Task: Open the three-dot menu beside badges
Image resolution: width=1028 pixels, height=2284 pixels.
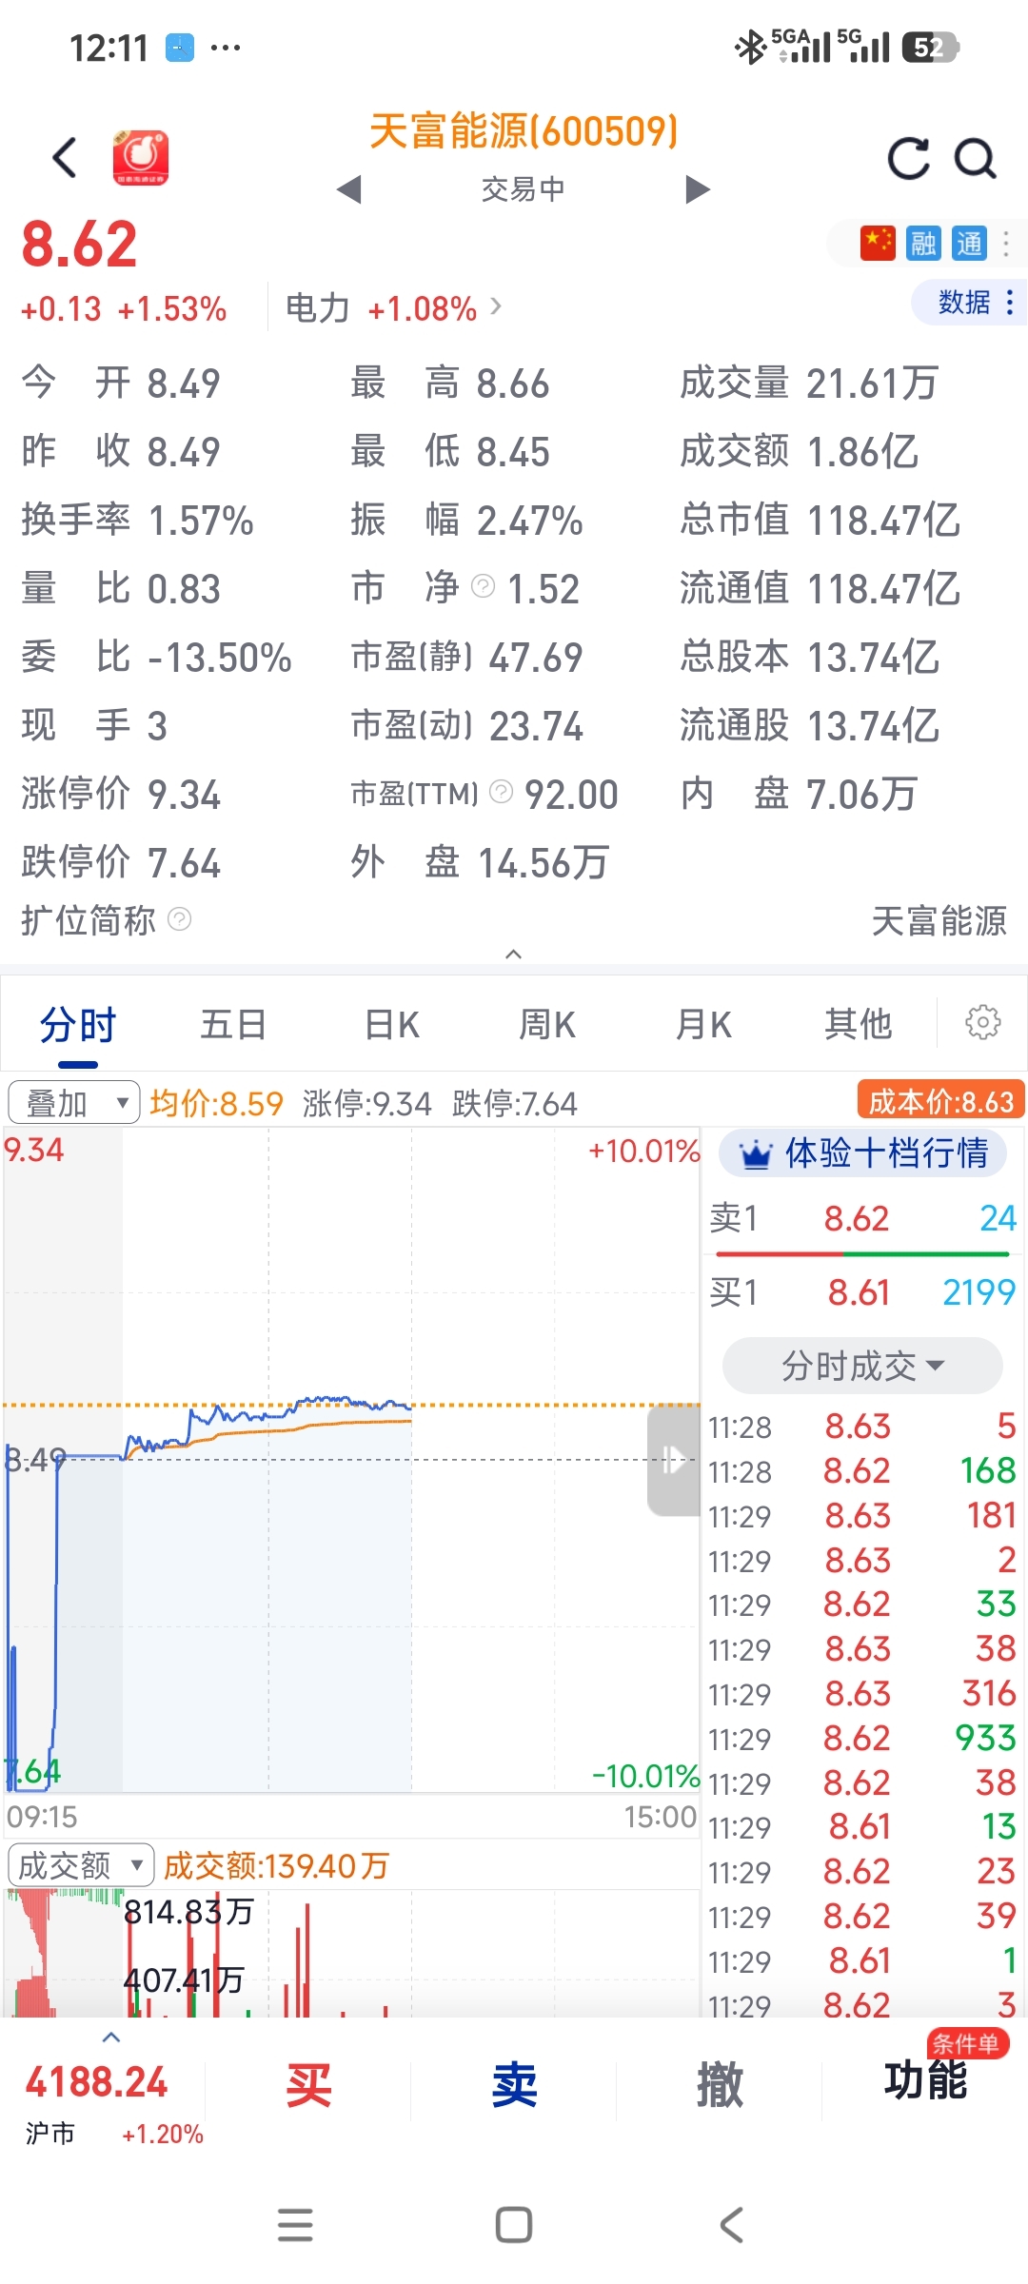Action: (1006, 244)
